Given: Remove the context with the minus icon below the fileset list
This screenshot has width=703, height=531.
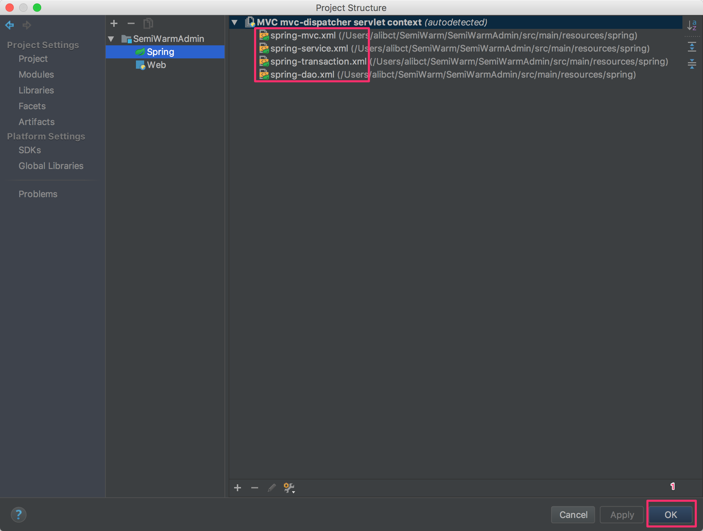Looking at the screenshot, I should (x=255, y=488).
